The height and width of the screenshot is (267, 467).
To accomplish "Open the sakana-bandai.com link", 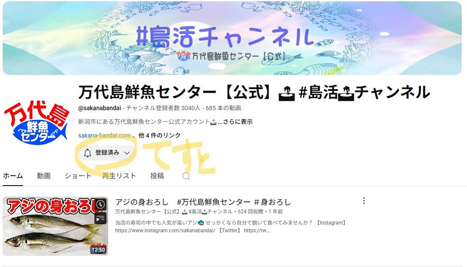I will (x=104, y=135).
